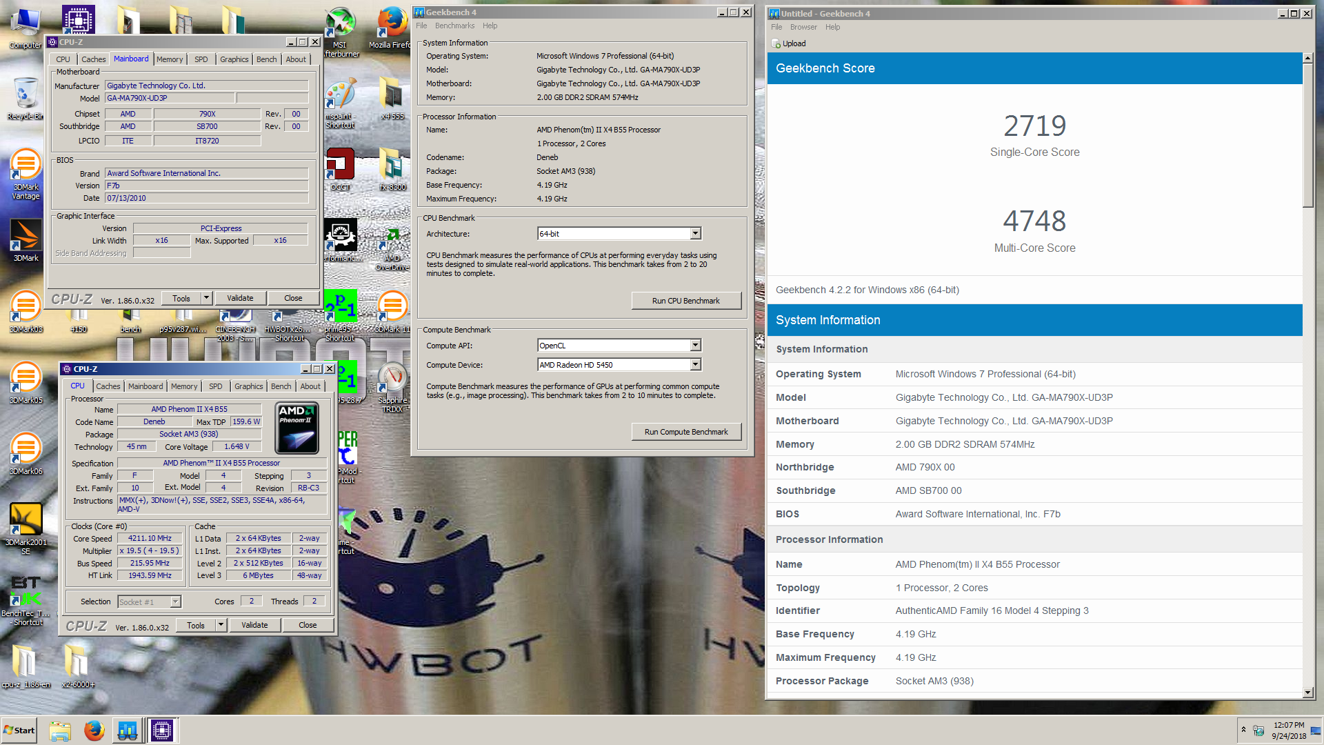Click the Show desktop strip at taskbar end
Screen dimensions: 1324x745
click(x=1316, y=731)
